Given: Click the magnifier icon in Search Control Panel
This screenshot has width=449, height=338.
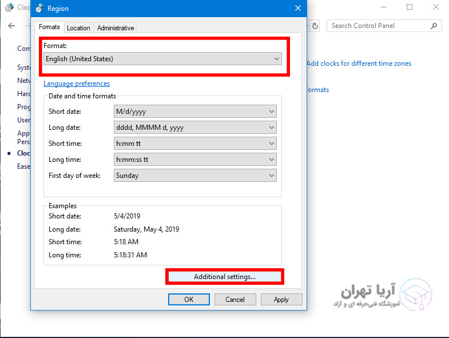Looking at the screenshot, I should click(434, 26).
